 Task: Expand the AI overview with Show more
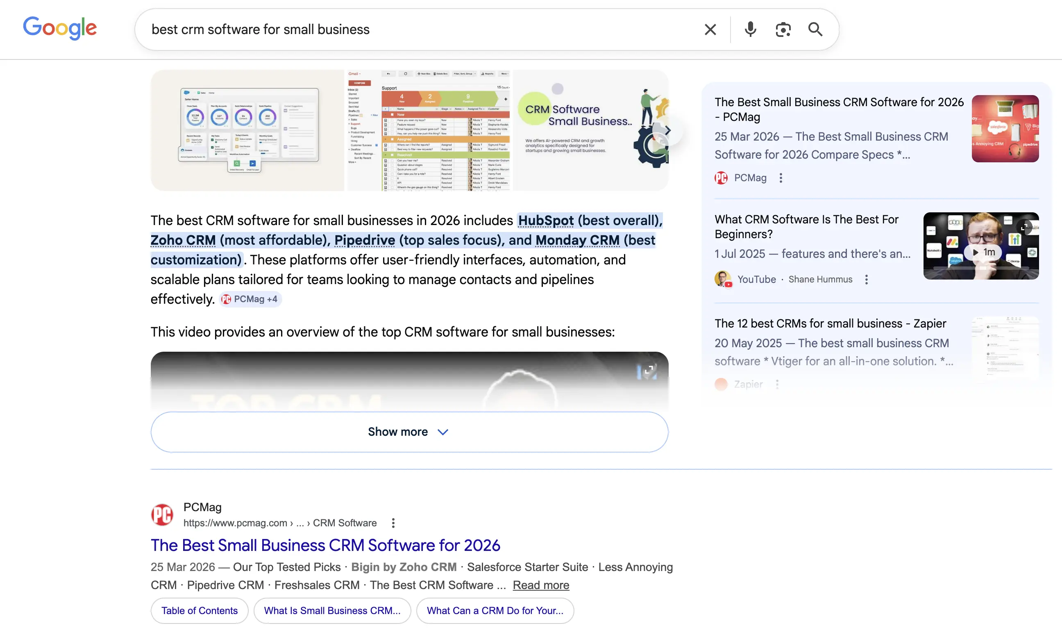click(x=409, y=432)
